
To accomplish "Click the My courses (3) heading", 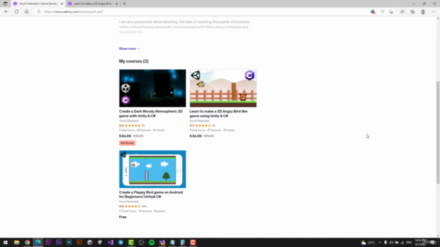I will [133, 61].
